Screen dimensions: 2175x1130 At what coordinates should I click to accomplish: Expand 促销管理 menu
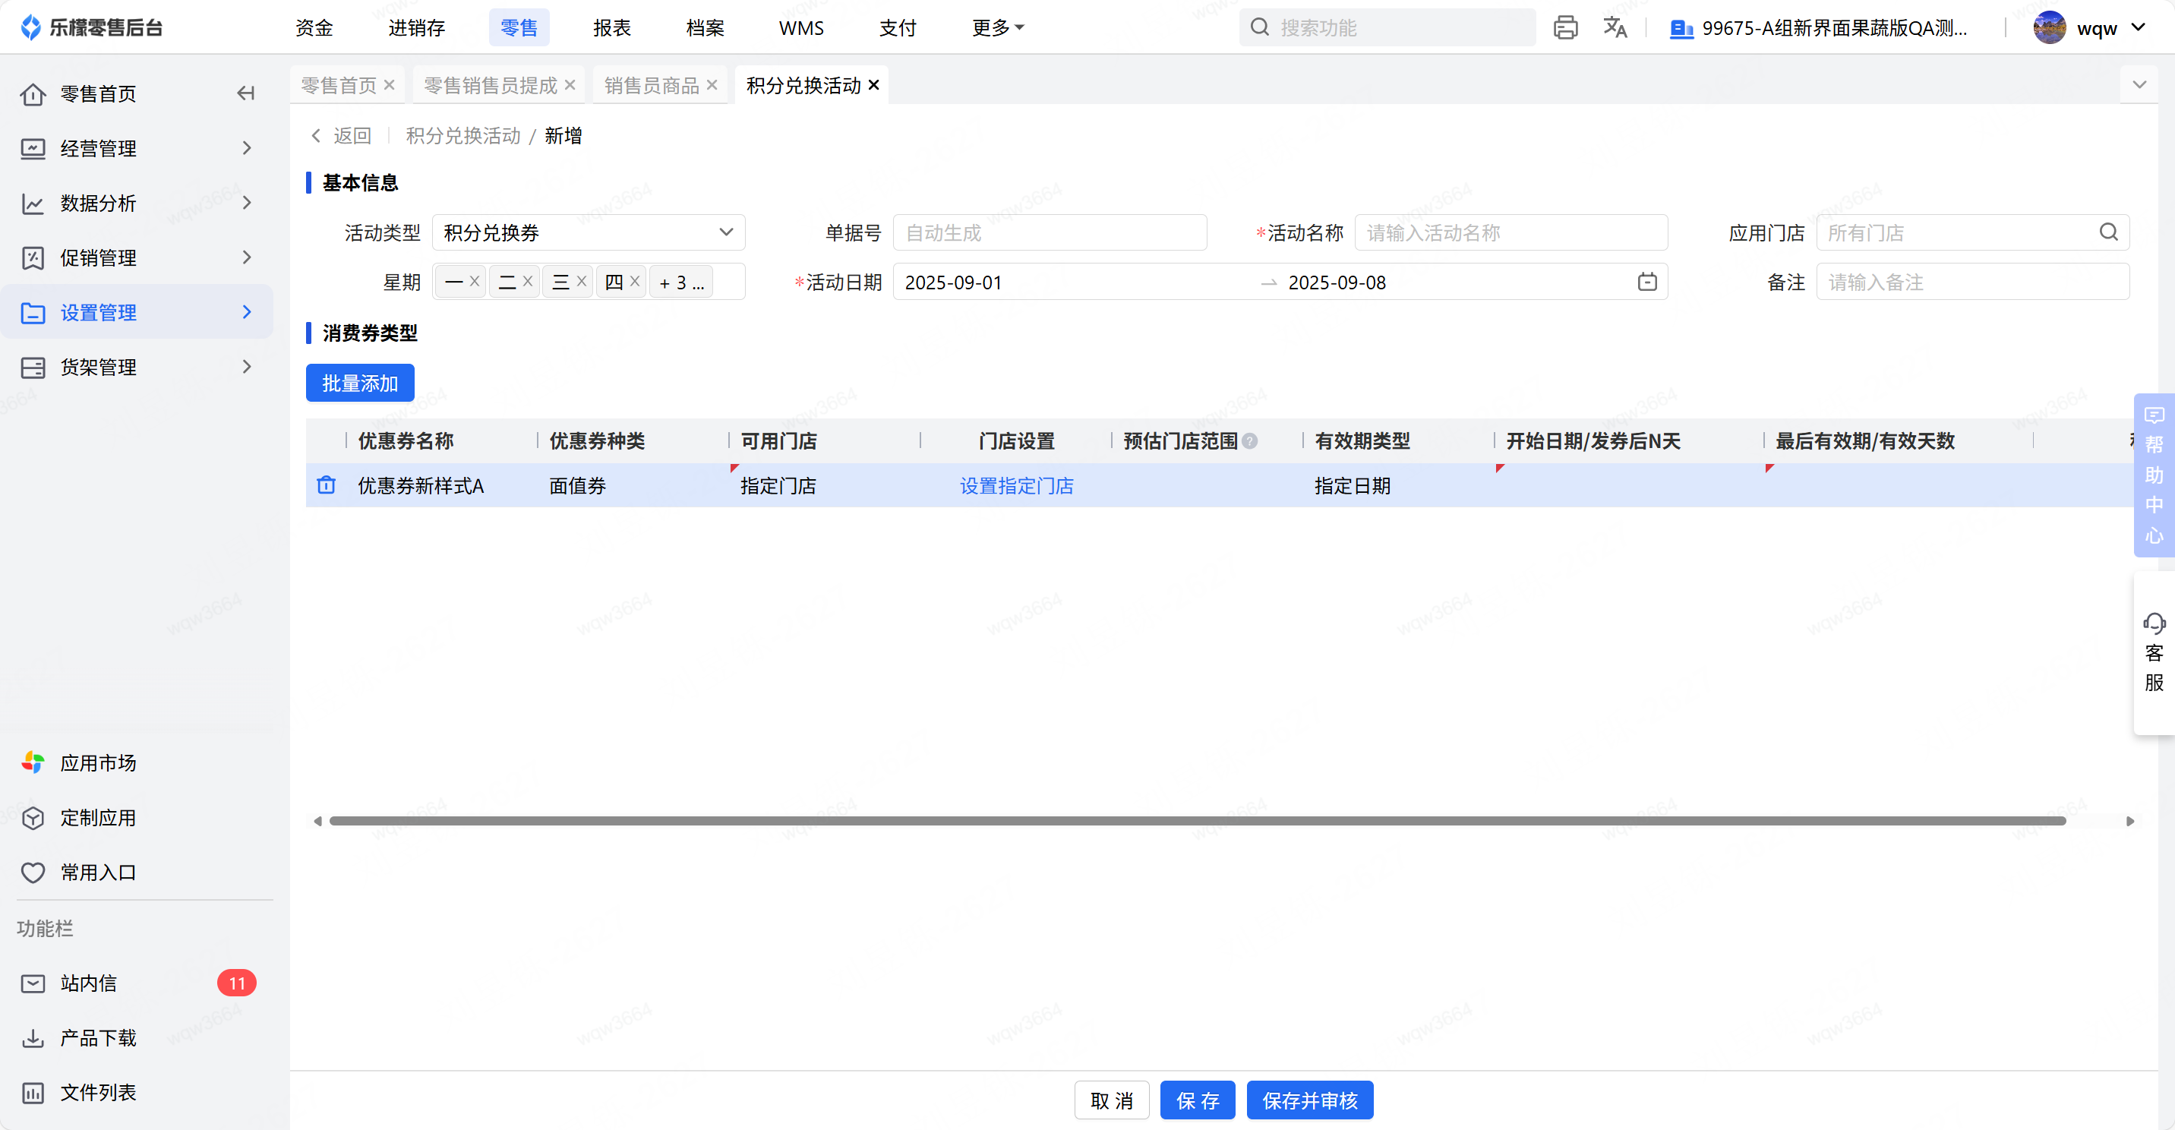[247, 257]
